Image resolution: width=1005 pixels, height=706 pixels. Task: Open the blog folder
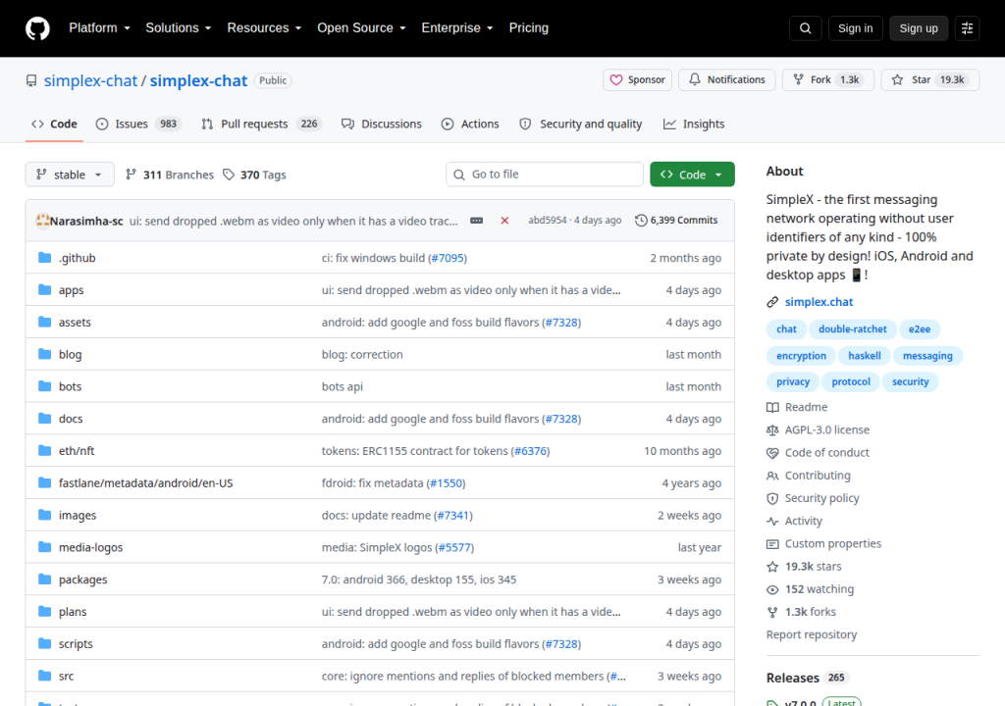point(70,354)
